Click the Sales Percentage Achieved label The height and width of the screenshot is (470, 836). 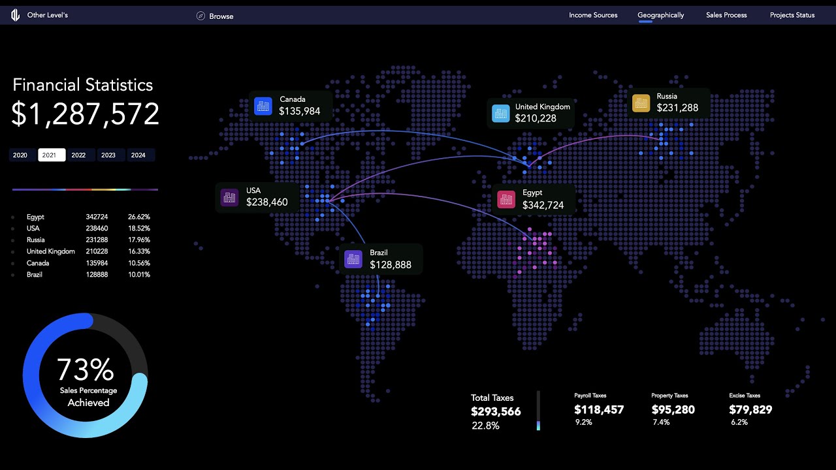pos(88,397)
